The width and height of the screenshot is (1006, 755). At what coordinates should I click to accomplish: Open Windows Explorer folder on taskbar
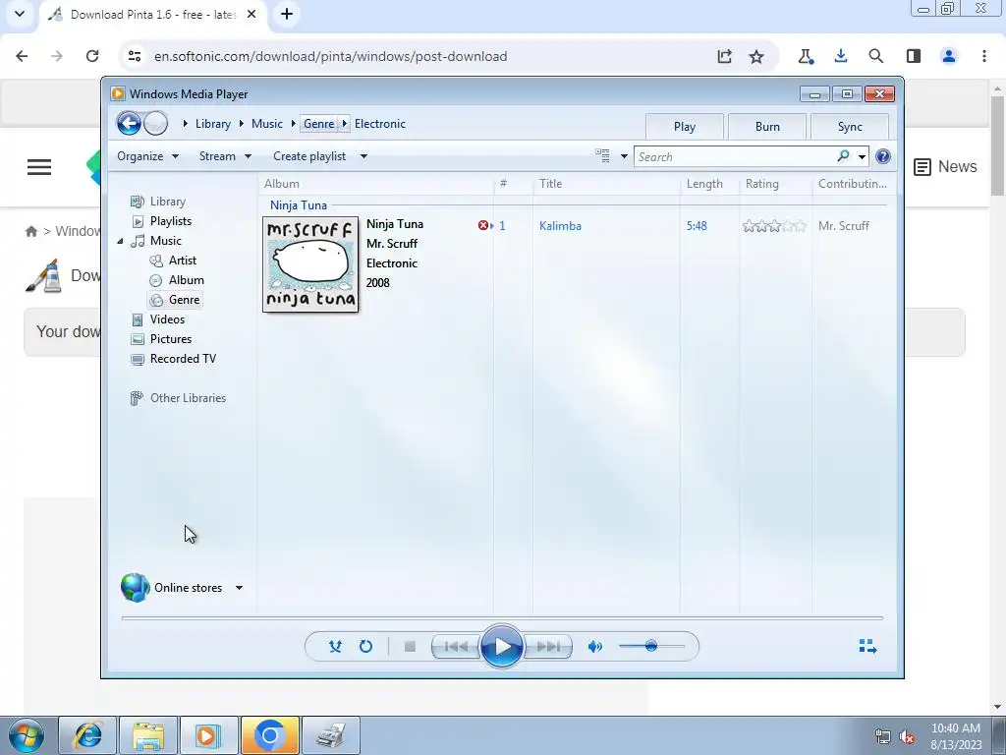pyautogui.click(x=147, y=735)
